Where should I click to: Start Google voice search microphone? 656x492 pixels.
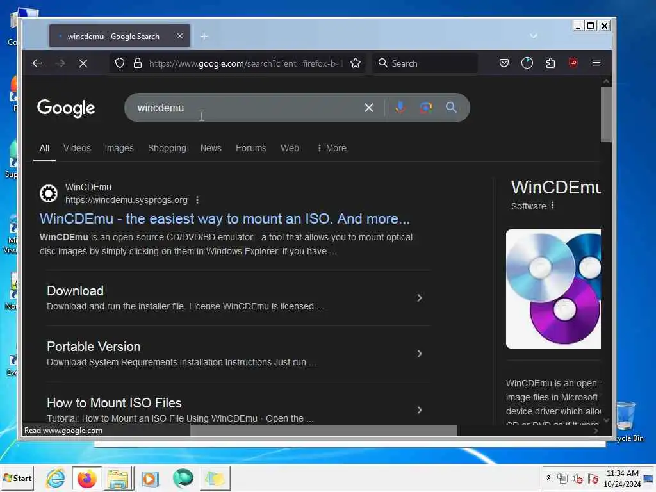(400, 108)
